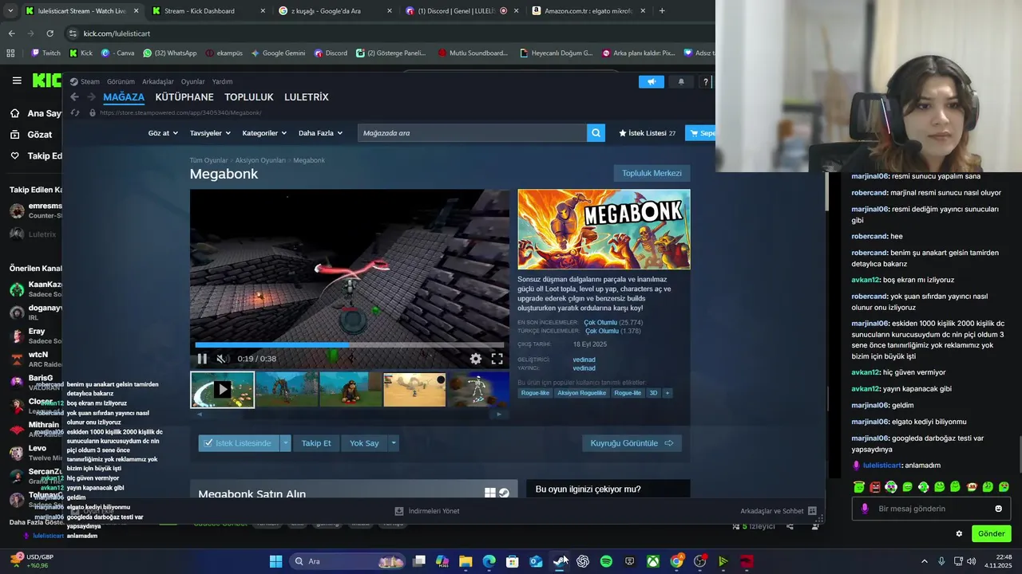Select the skeleton screenshot thumbnail
1022x574 pixels.
(x=478, y=390)
